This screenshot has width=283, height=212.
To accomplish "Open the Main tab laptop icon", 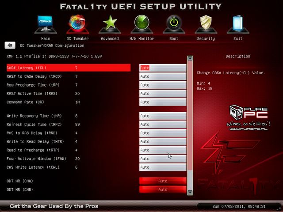I will [x=46, y=25].
